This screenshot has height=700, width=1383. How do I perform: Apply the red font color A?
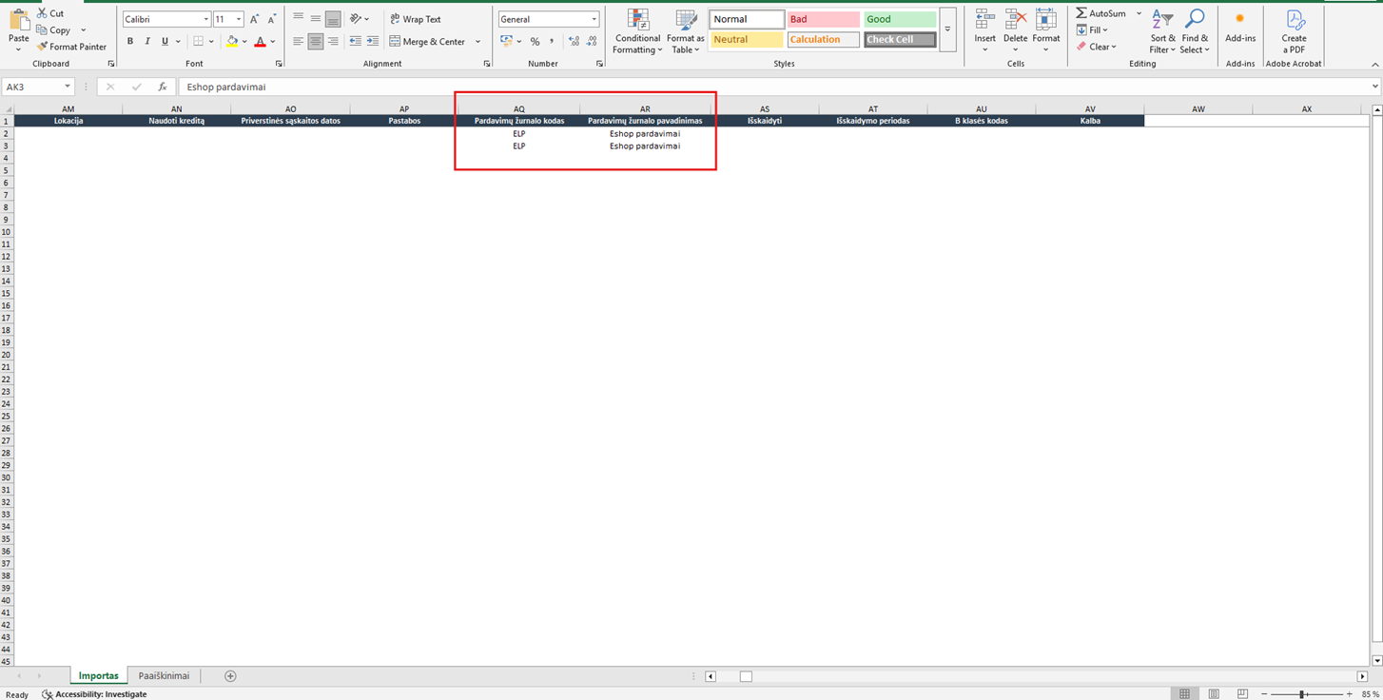click(x=260, y=41)
